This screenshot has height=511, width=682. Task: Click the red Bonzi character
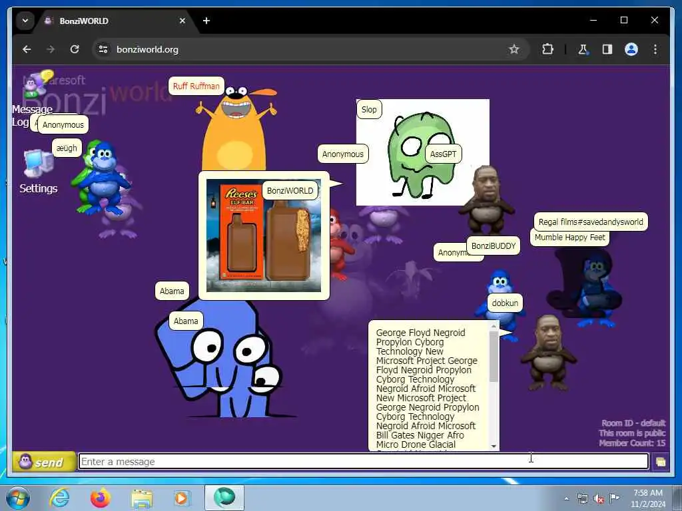point(340,247)
